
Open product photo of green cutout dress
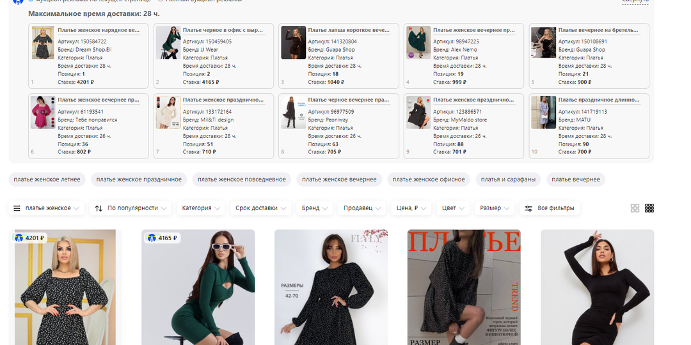pos(198,287)
